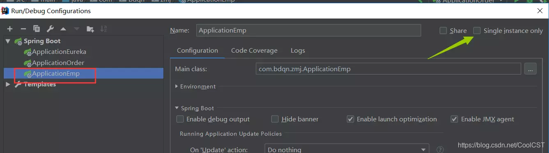Screen dimensions: 549x153
Task: Open the On 'Update' action dropdown
Action: tap(347, 149)
